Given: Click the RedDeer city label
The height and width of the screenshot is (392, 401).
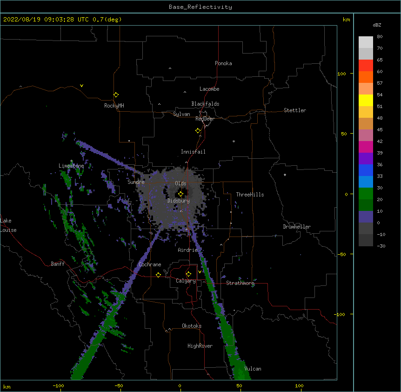Looking at the screenshot, I should click(x=205, y=119).
